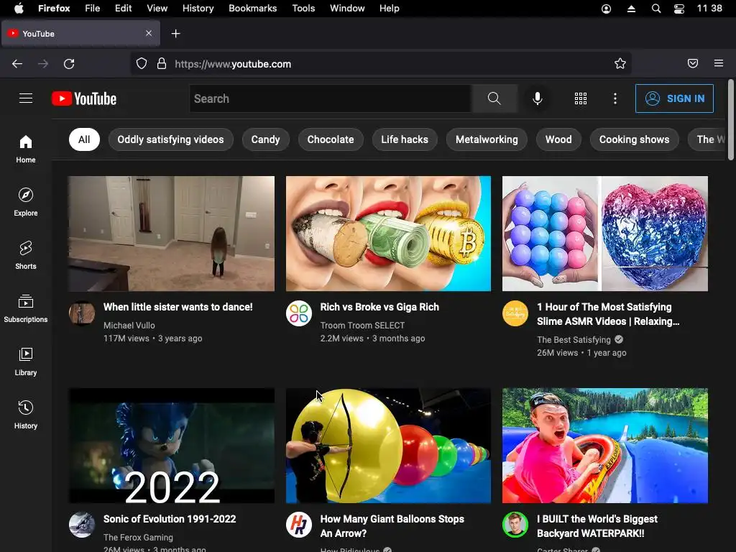Open History in the sidebar

click(26, 415)
